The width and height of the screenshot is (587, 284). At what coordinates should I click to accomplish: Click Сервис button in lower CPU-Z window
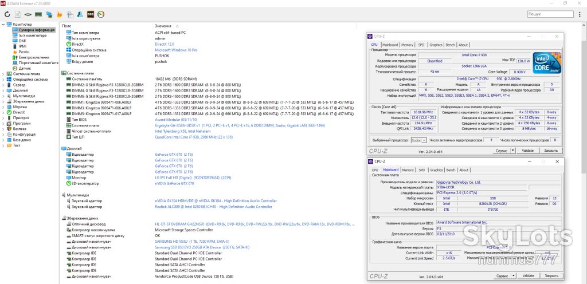(x=502, y=276)
